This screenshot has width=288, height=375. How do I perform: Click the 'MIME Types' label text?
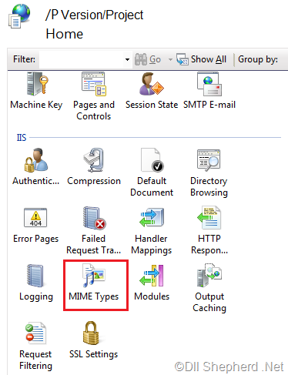tap(94, 296)
